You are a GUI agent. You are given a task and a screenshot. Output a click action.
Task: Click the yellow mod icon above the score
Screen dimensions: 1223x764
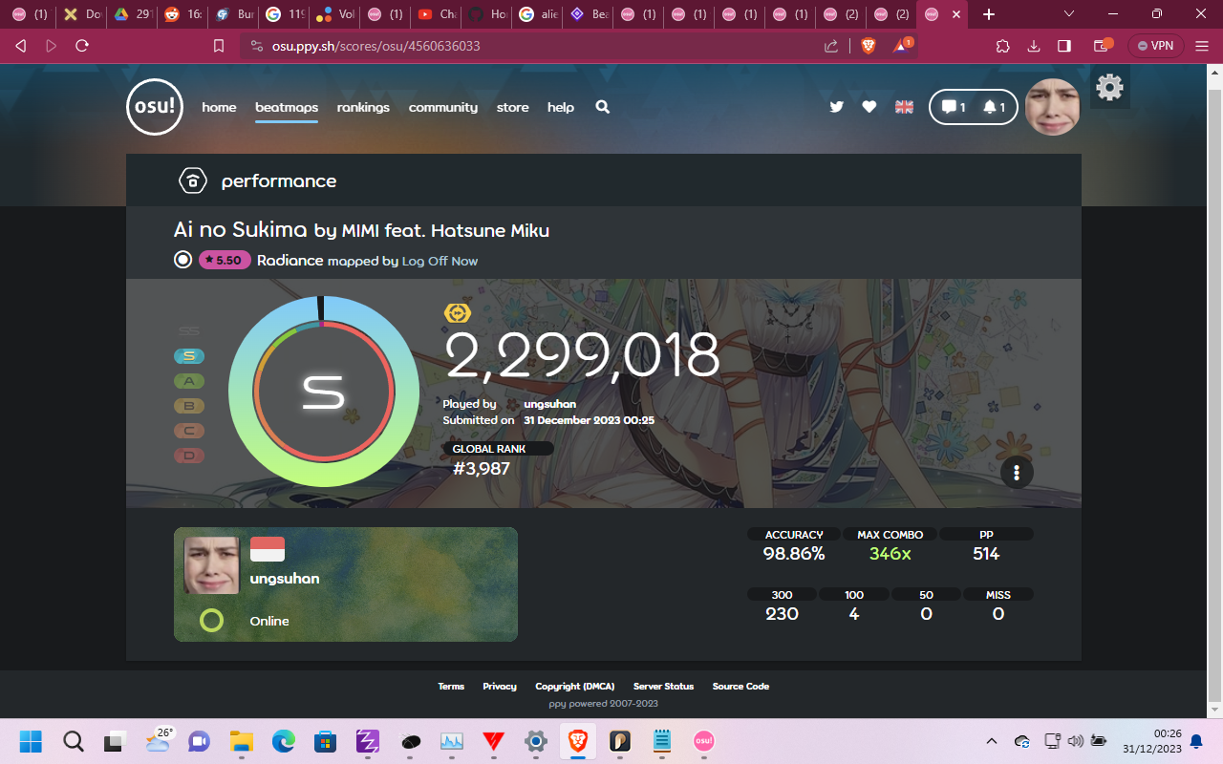(458, 313)
